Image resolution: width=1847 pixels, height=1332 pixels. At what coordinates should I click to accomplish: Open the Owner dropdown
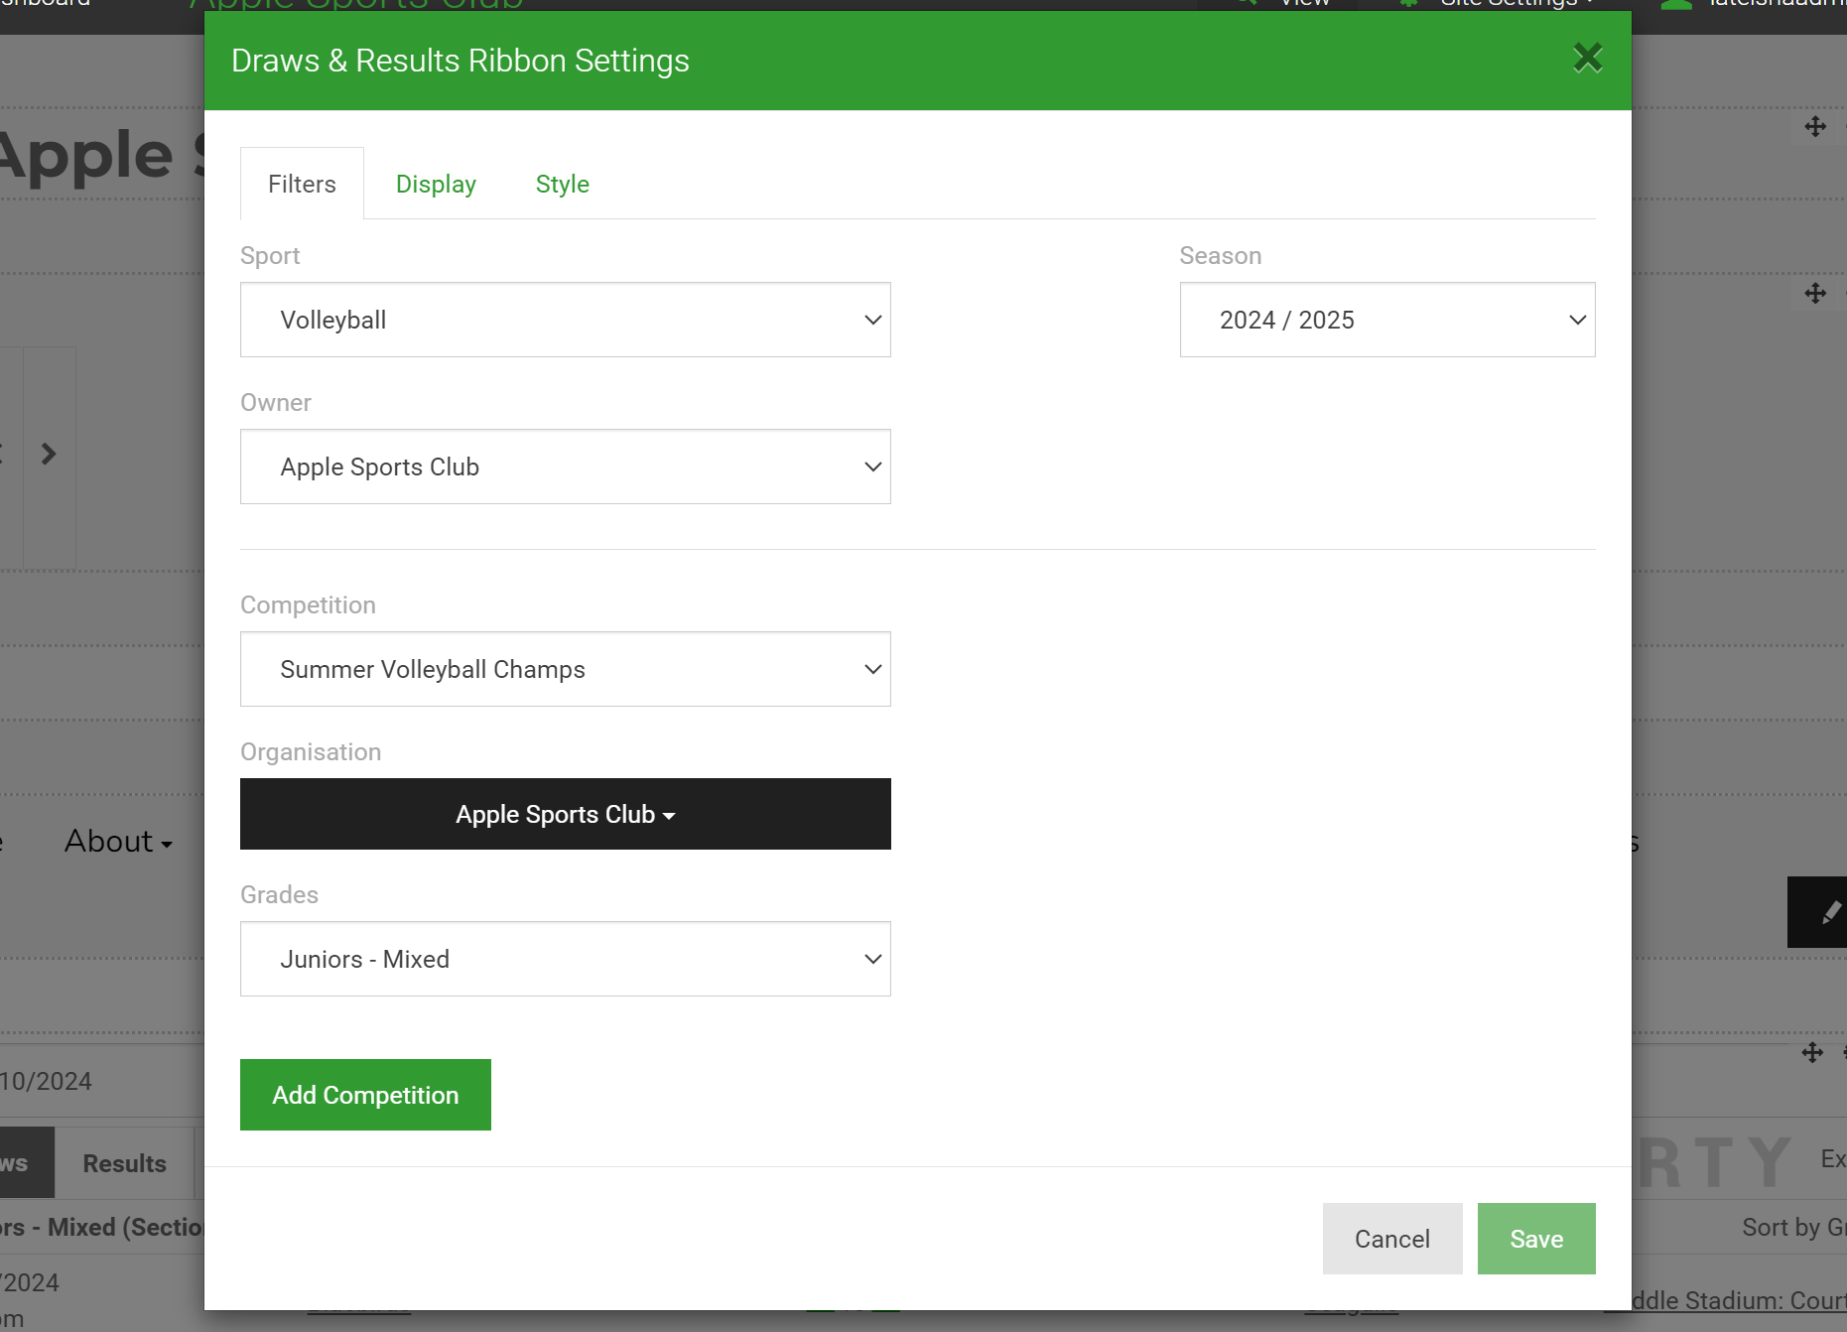tap(566, 466)
